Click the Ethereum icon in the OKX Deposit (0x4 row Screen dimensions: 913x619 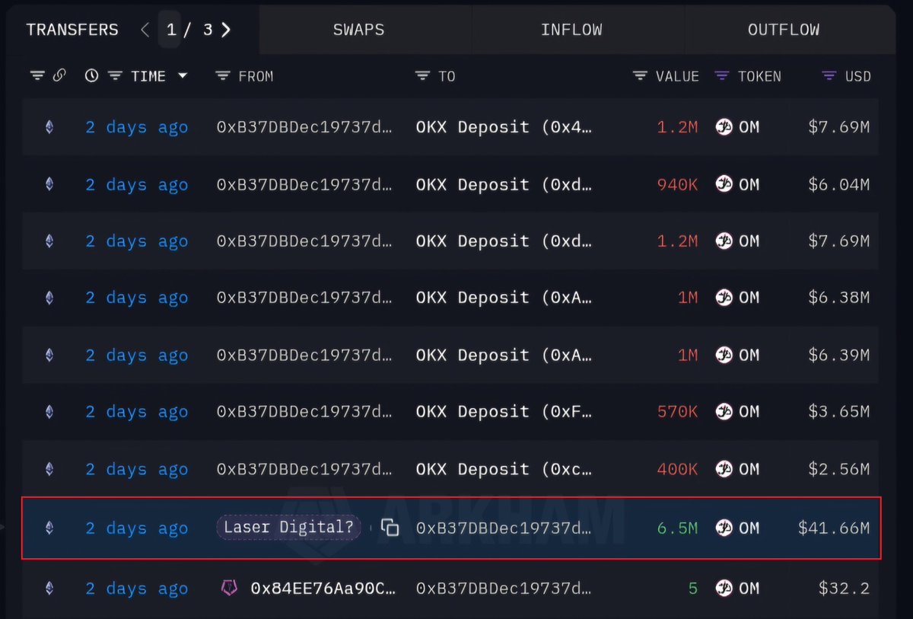(x=49, y=127)
